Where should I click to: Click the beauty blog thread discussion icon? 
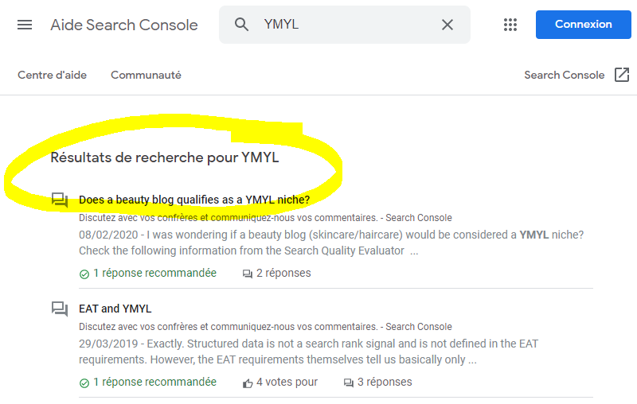(x=59, y=200)
